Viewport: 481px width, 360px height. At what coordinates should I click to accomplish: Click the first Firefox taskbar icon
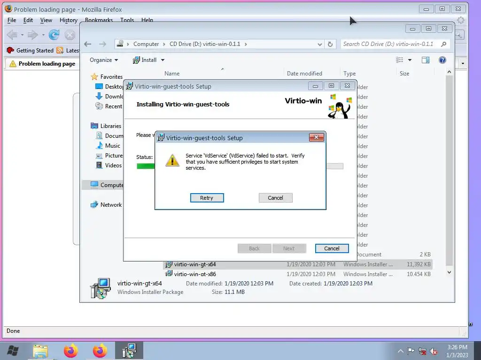(x=70, y=351)
